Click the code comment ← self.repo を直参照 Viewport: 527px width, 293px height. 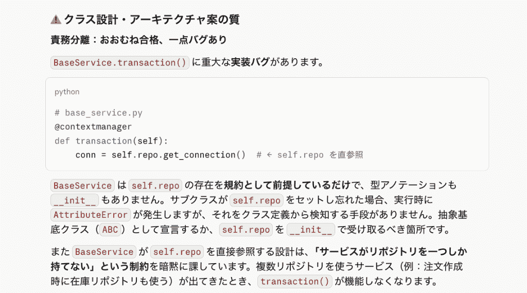[x=309, y=155]
